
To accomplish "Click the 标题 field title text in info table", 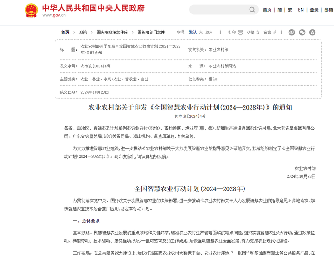I will [130, 50].
